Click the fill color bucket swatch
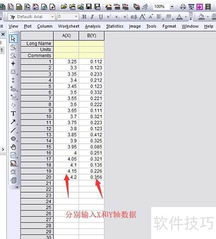 click(201, 17)
